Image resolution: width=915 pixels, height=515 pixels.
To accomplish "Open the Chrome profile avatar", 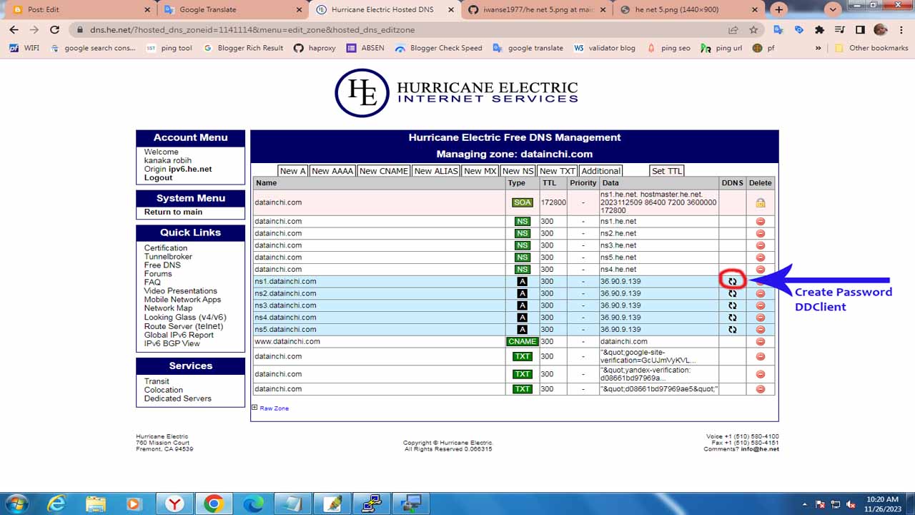I will 881,30.
